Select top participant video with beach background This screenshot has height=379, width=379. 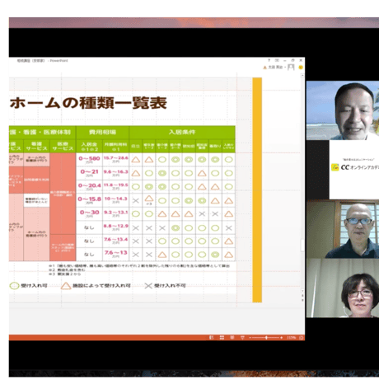pos(343,110)
